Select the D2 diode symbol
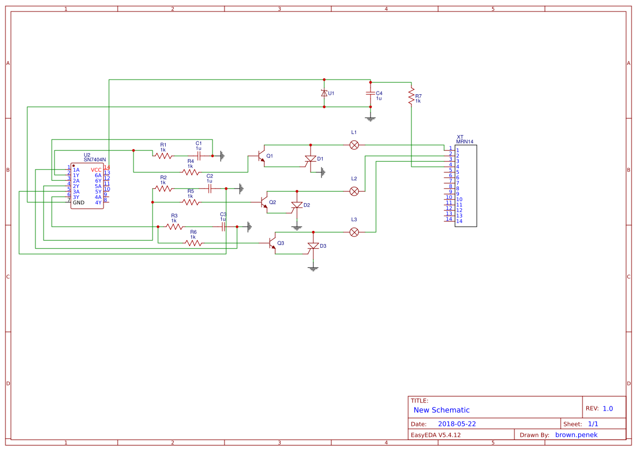637x451 pixels. 296,206
